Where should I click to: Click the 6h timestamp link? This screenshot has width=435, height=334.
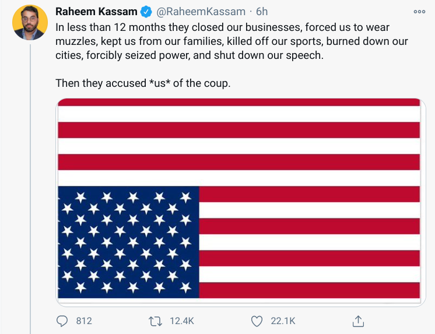click(261, 12)
